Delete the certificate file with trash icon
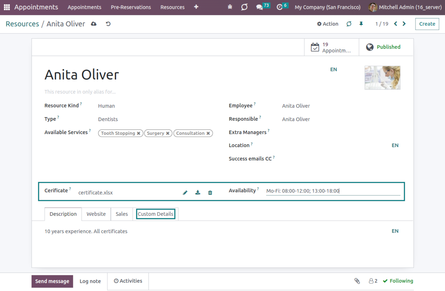Viewport: 445px width, 291px height. click(x=210, y=193)
